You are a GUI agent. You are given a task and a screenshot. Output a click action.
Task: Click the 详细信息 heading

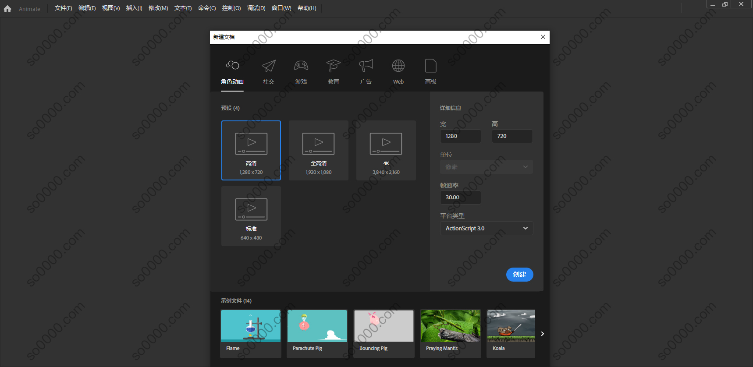tap(451, 108)
